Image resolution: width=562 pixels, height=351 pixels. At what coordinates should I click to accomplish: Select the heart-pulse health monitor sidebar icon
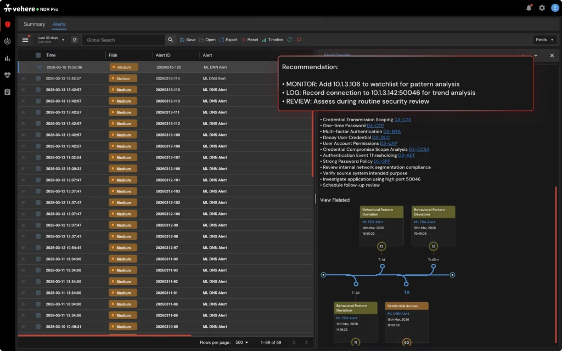[x=7, y=74]
